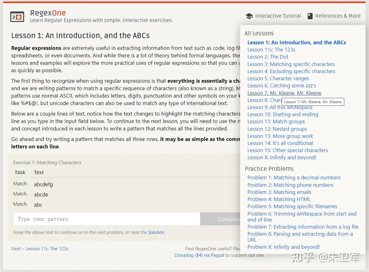Open Problem 8: Parsing data from a URL

click(x=300, y=237)
